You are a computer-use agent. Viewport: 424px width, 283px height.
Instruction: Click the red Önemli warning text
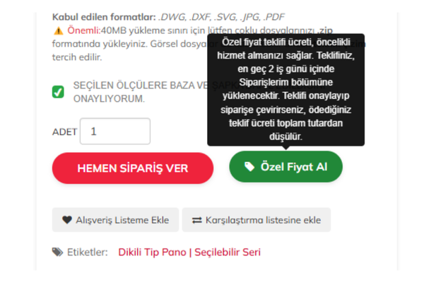84,30
